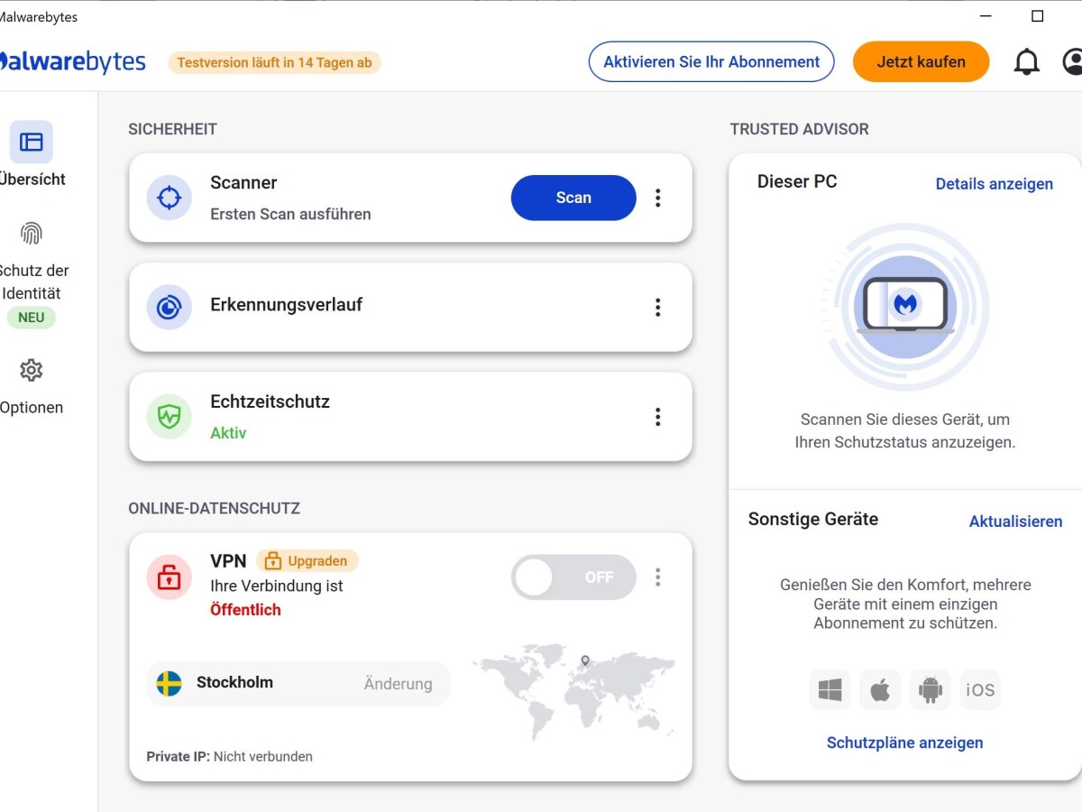Click the Apple platform icon
Image resolution: width=1082 pixels, height=812 pixels.
[880, 690]
